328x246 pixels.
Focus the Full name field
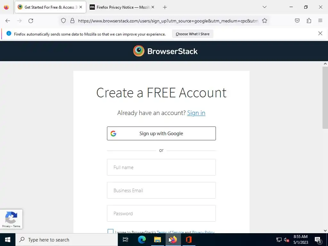pos(161,167)
